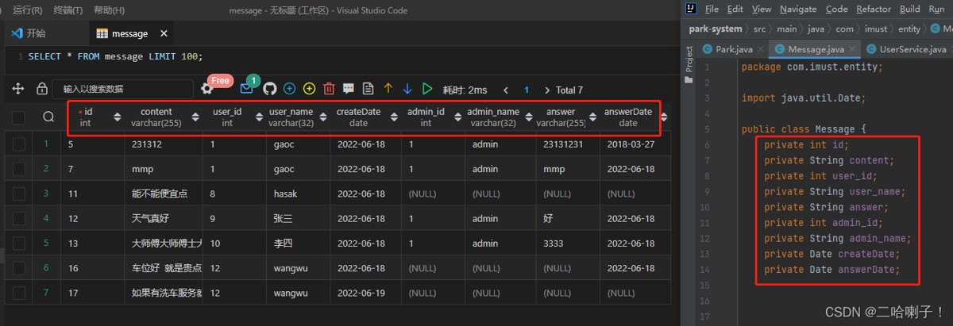953x326 pixels.
Task: Open the GitHub icon in the results toolbar
Action: [x=270, y=90]
